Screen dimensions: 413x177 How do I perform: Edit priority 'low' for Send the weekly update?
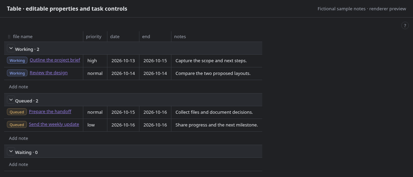(95, 125)
